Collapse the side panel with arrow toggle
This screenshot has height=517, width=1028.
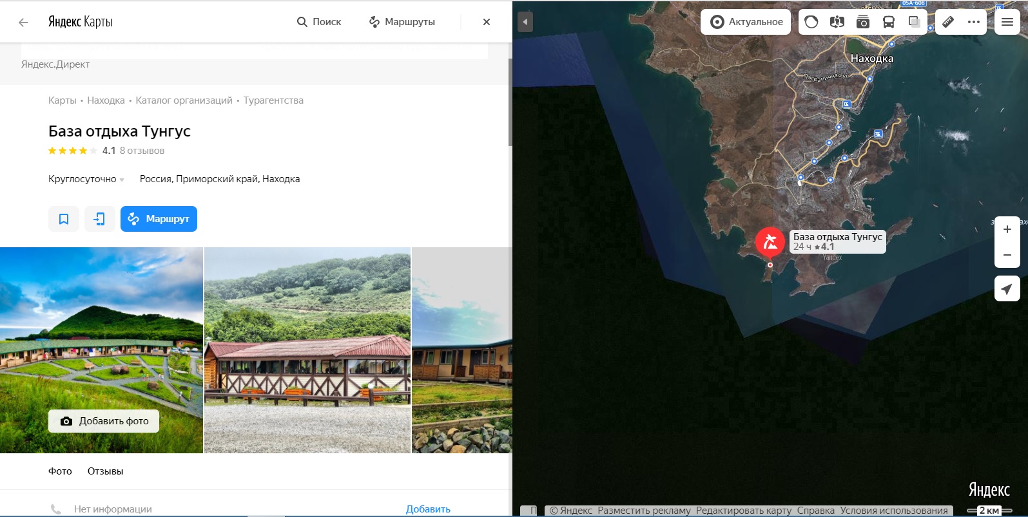coord(525,22)
